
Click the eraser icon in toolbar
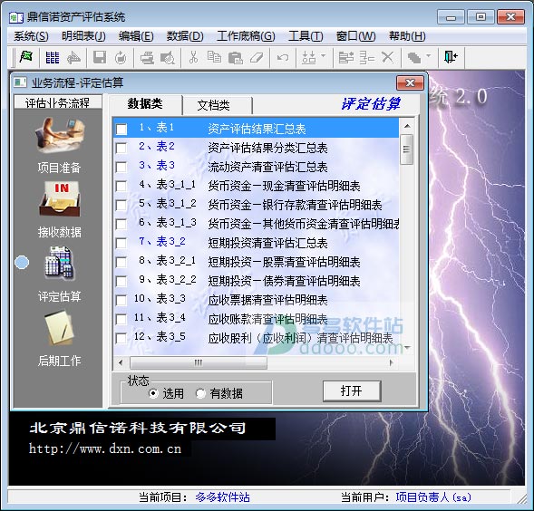[257, 58]
